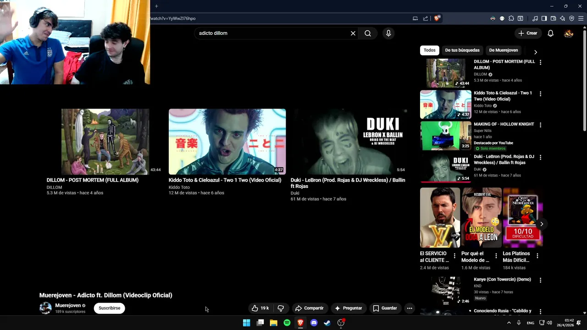Open options for sidebar DILLOM POST MORTEM video
This screenshot has height=330, width=587.
(x=540, y=62)
